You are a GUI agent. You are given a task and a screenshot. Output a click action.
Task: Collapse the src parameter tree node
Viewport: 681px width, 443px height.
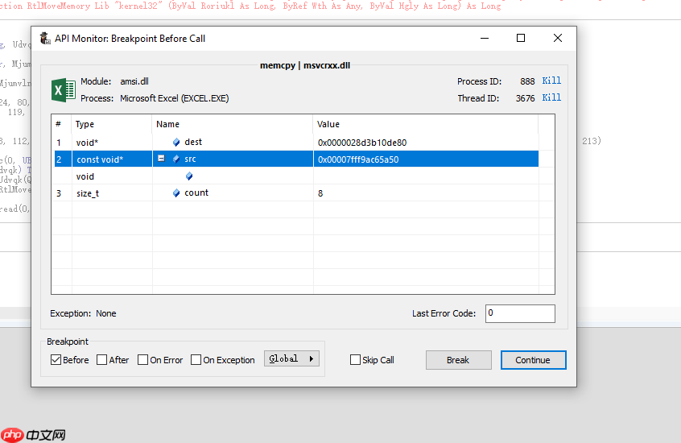[161, 159]
